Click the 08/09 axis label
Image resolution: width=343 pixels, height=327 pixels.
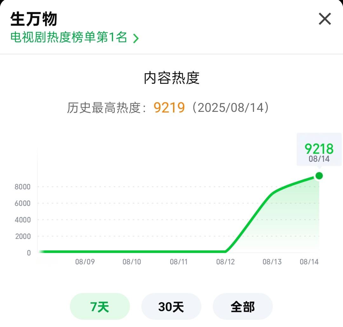coord(85,262)
